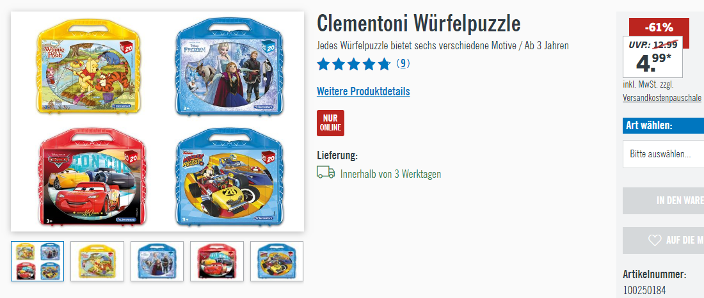Image resolution: width=704 pixels, height=298 pixels.
Task: Show the Frozen puzzle thumbnail
Action: click(x=157, y=261)
